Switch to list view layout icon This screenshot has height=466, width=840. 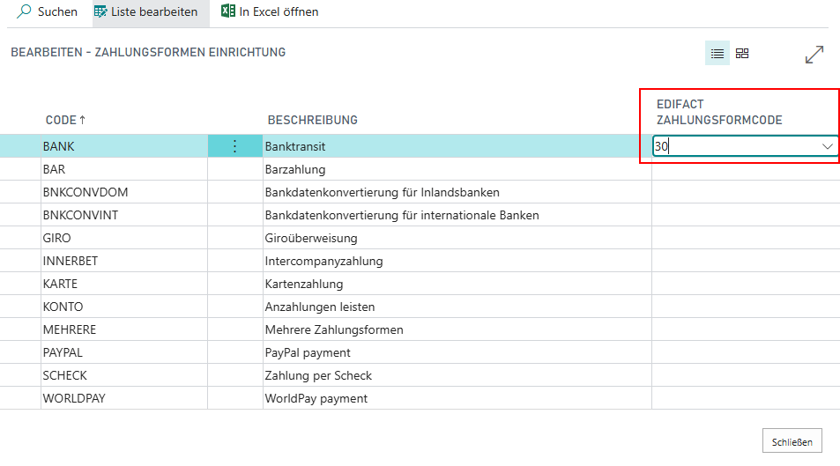click(717, 54)
